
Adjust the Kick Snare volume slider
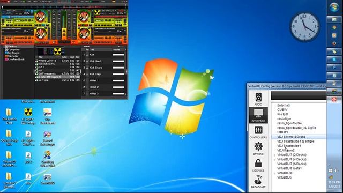(118, 68)
